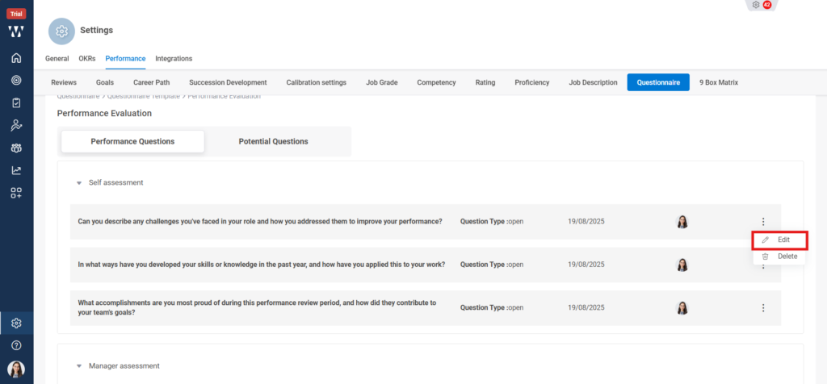The height and width of the screenshot is (384, 827).
Task: Click avatar on the skills development question row
Action: click(682, 265)
